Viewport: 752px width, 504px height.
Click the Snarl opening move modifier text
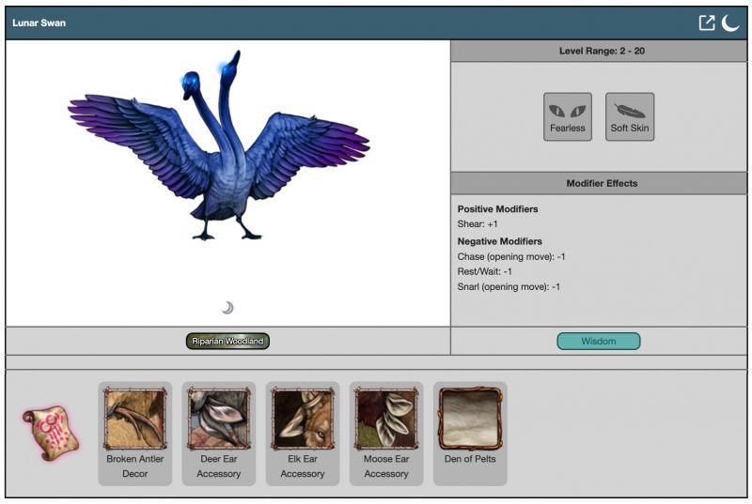(x=509, y=286)
